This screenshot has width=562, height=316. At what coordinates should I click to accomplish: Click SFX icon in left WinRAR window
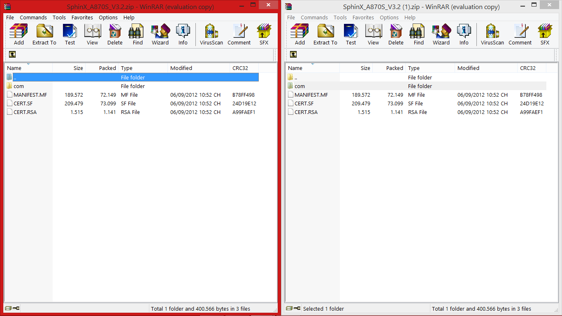click(264, 34)
